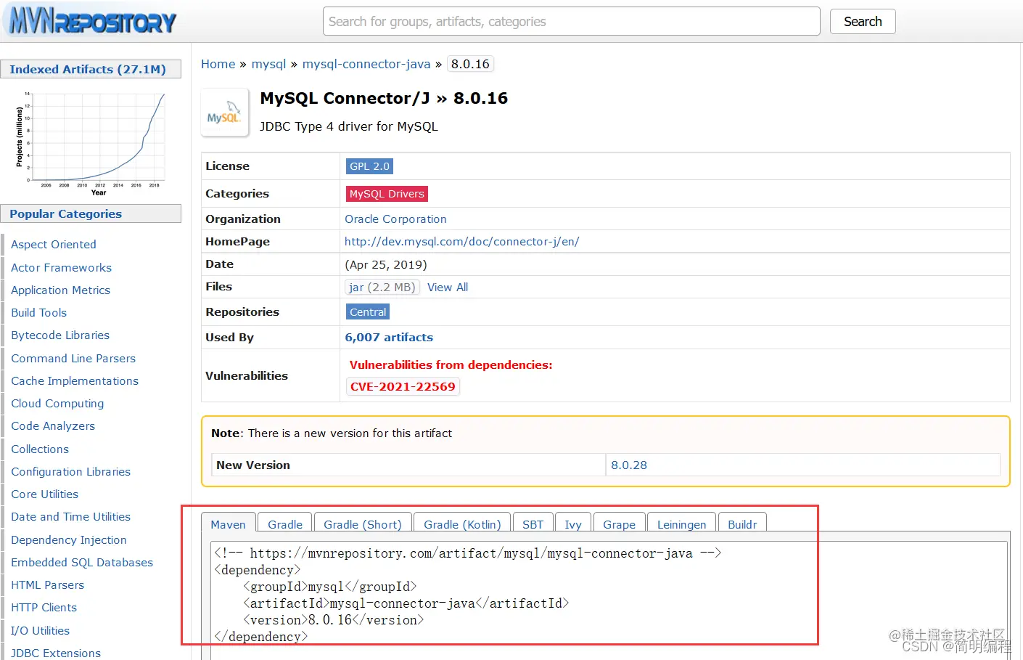Click the JDBC Type 4 driver description
Viewport: 1023px width, 660px height.
(x=349, y=126)
